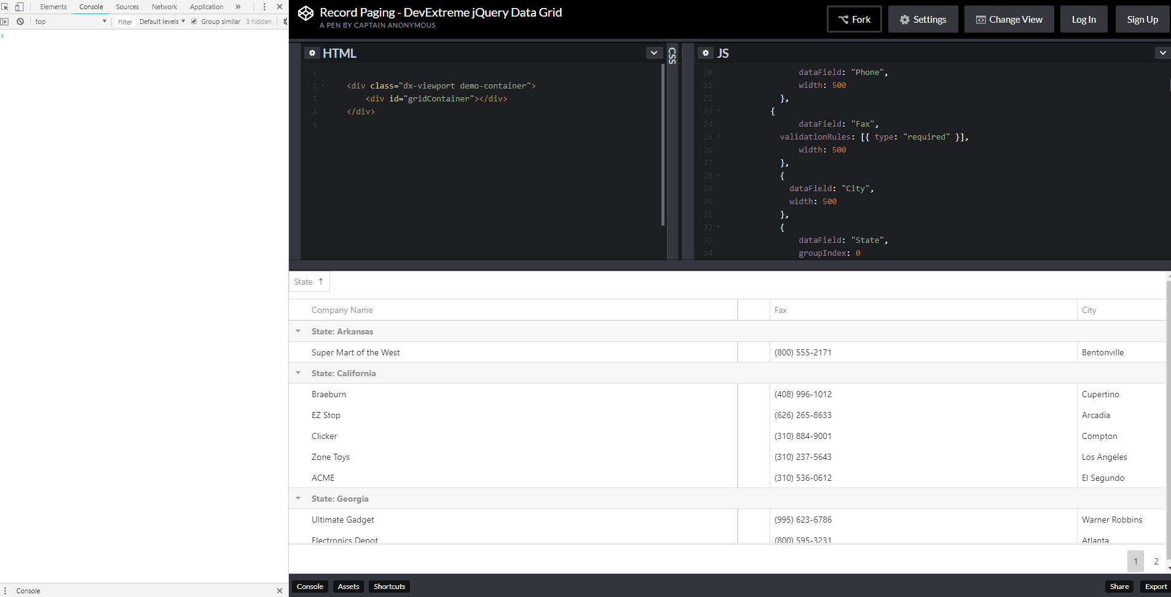Switch to the Network tab
This screenshot has height=597, width=1171.
tap(164, 7)
